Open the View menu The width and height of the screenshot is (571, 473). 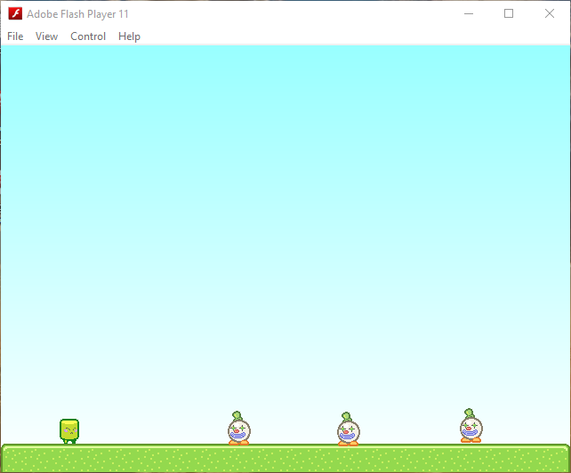46,36
